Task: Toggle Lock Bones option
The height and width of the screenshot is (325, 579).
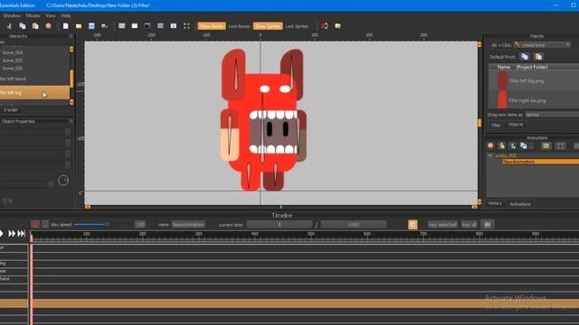Action: pyautogui.click(x=239, y=26)
